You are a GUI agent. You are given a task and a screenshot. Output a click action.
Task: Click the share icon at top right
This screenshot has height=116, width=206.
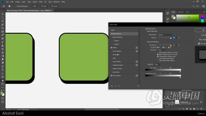click(203, 6)
